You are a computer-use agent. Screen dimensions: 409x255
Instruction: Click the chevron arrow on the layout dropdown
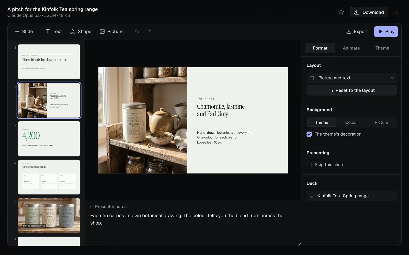392,78
